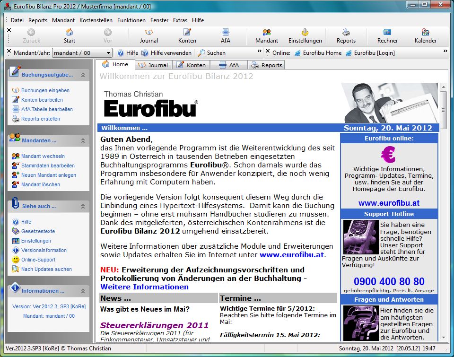The width and height of the screenshot is (454, 357).
Task: Open Konten from the main toolbar
Action: [x=187, y=36]
